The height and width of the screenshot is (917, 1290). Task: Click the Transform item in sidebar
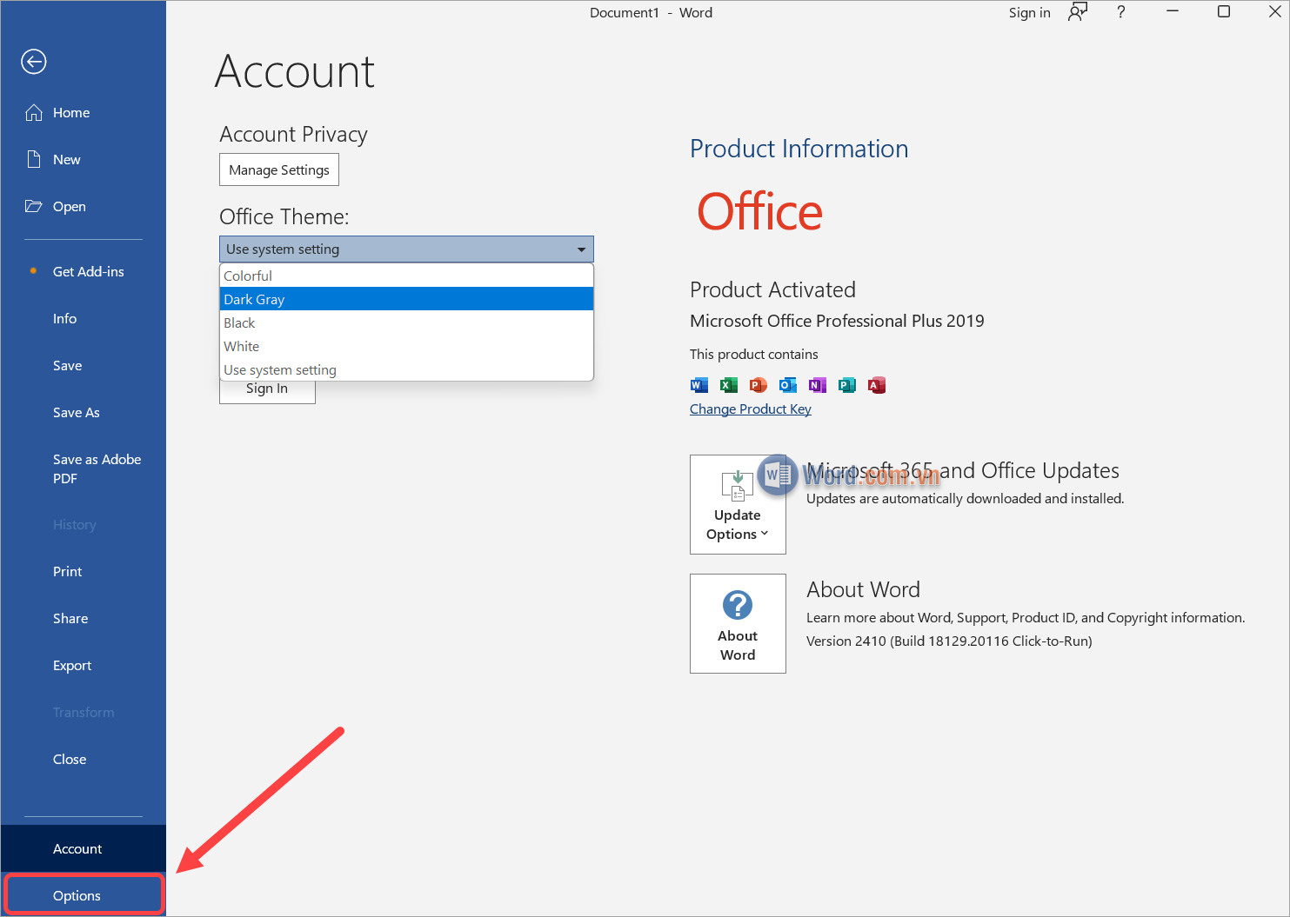click(84, 712)
